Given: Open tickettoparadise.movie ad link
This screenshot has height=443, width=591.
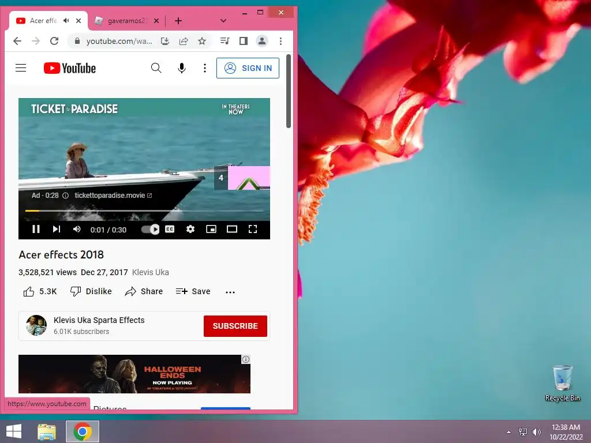Looking at the screenshot, I should pos(113,196).
